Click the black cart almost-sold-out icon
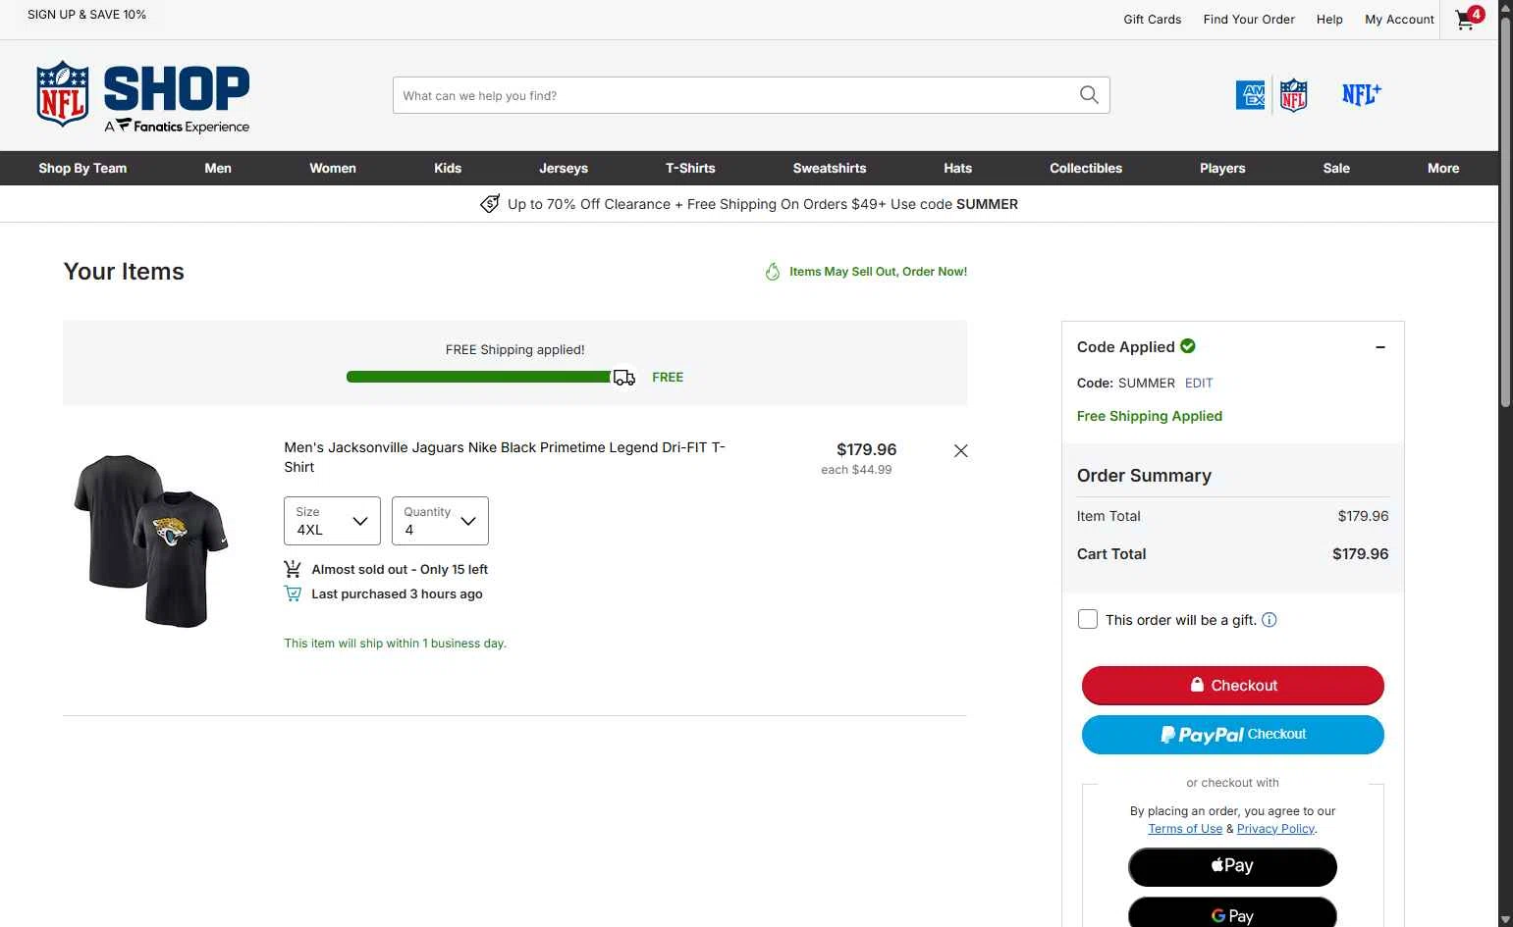 click(x=293, y=569)
